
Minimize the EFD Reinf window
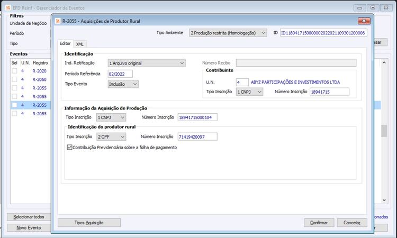(x=359, y=8)
